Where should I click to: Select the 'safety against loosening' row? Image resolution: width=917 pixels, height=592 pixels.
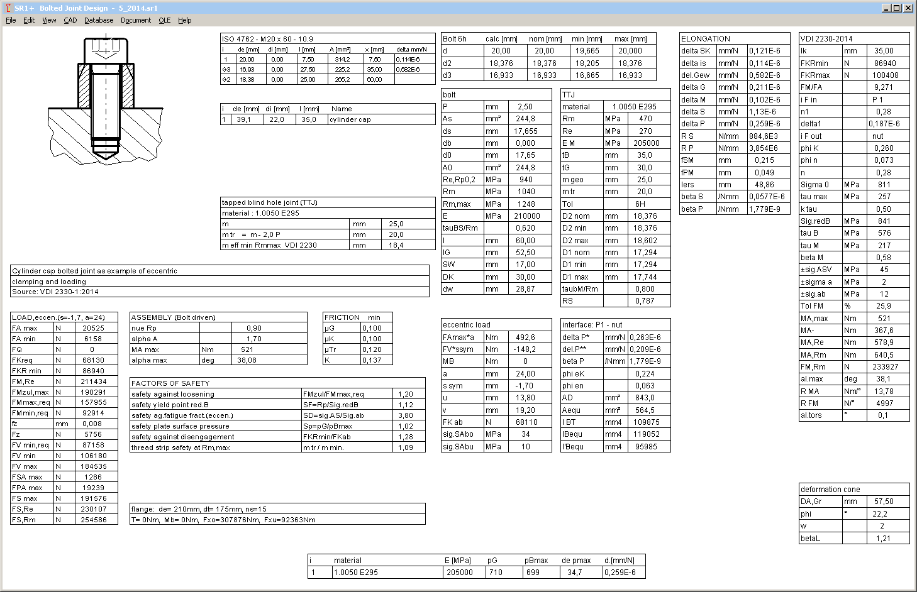pos(173,394)
